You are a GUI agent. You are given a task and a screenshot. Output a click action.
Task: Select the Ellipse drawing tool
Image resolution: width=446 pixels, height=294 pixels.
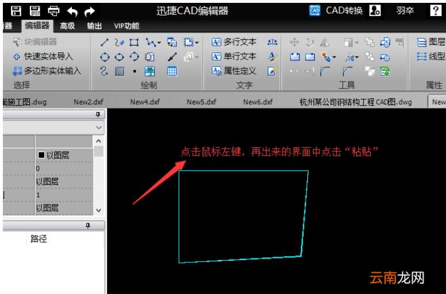(x=119, y=57)
